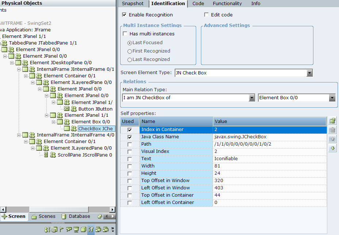Disable the Enable Recognition checkbox
Viewport: 339px width, 235px height.
pyautogui.click(x=124, y=15)
